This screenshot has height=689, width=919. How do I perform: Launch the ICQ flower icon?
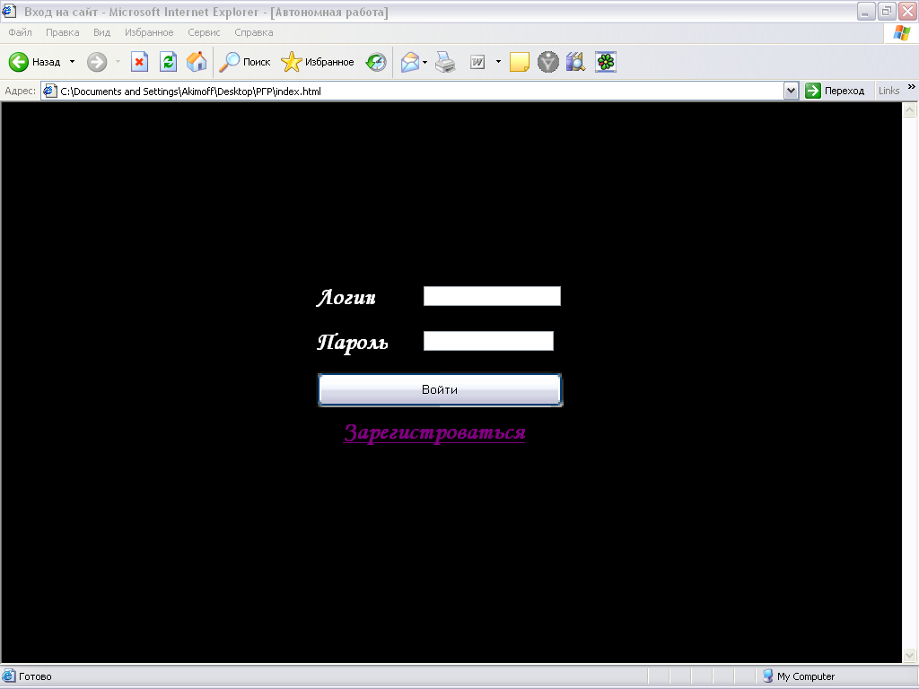point(606,62)
